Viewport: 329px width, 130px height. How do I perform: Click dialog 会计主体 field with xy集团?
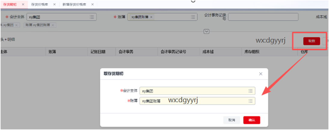pyautogui.click(x=197, y=91)
